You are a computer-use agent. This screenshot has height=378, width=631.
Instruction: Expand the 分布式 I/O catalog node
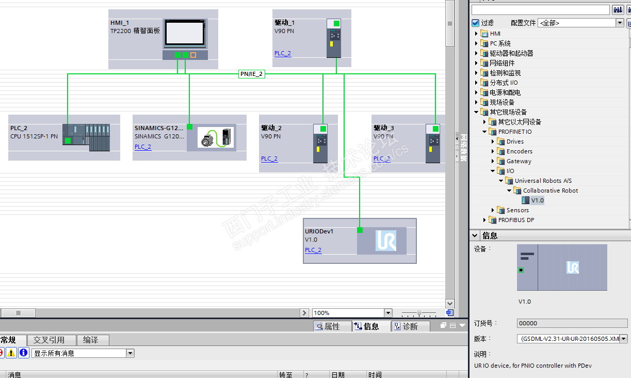click(476, 83)
